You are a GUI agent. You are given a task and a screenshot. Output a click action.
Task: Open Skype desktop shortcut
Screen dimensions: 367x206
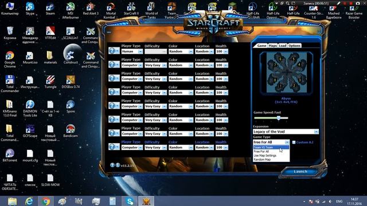(30, 9)
